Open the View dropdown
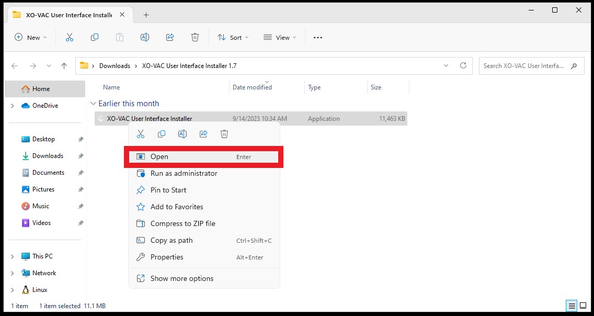Image resolution: width=594 pixels, height=316 pixels. 280,38
